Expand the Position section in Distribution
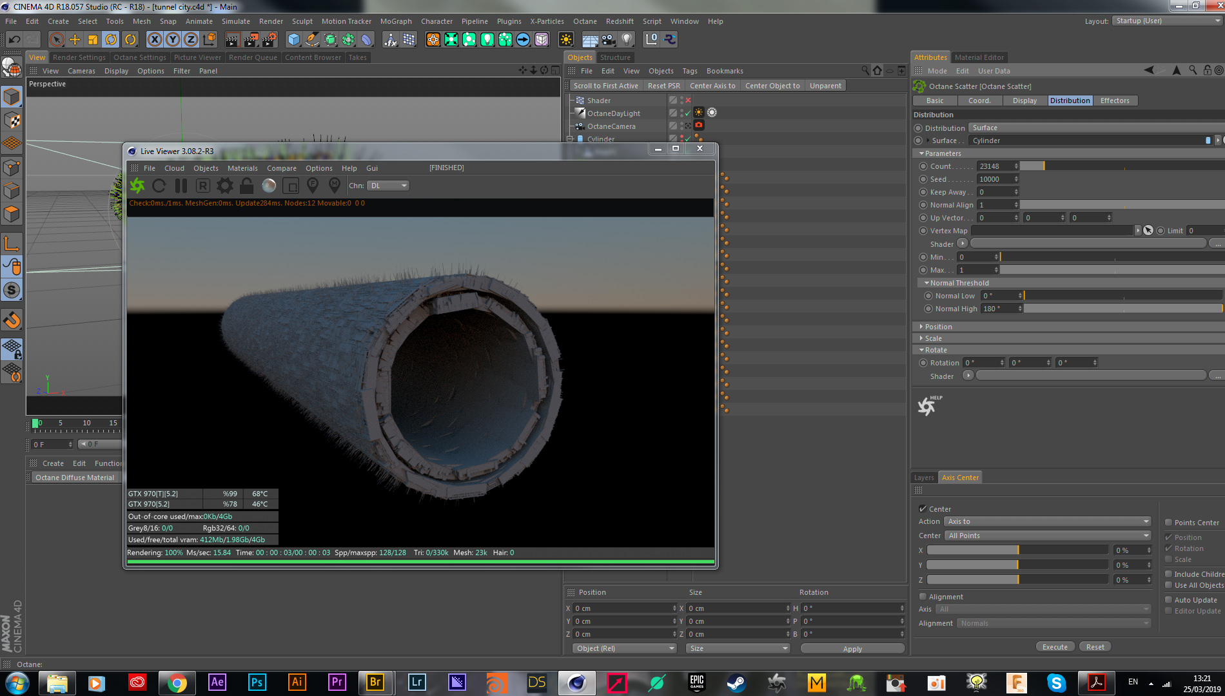Viewport: 1225px width, 696px height. [938, 327]
